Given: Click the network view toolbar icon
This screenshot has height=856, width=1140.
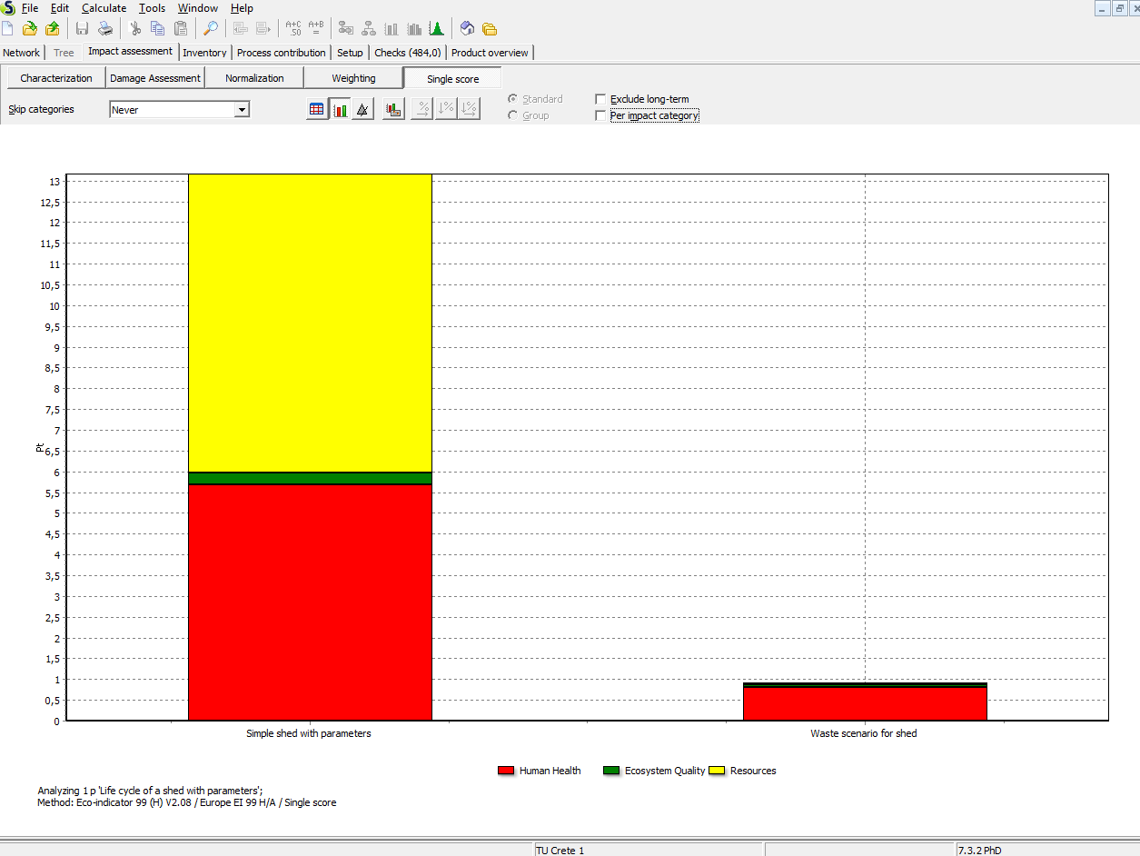Looking at the screenshot, I should [x=346, y=28].
